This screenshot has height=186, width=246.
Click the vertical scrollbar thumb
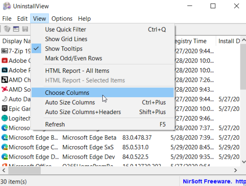tap(243, 67)
